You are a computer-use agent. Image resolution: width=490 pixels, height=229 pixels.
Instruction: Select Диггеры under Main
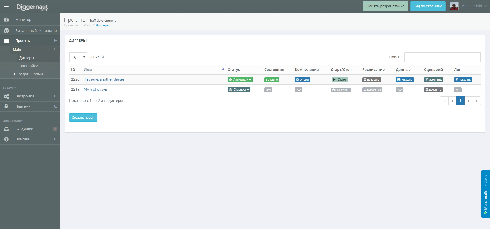[27, 58]
